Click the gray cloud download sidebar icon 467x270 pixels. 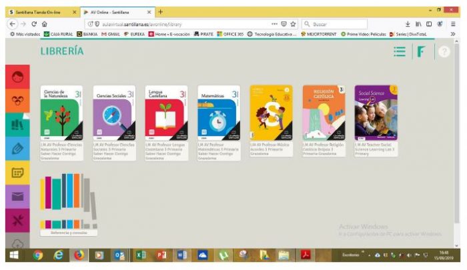click(x=17, y=243)
